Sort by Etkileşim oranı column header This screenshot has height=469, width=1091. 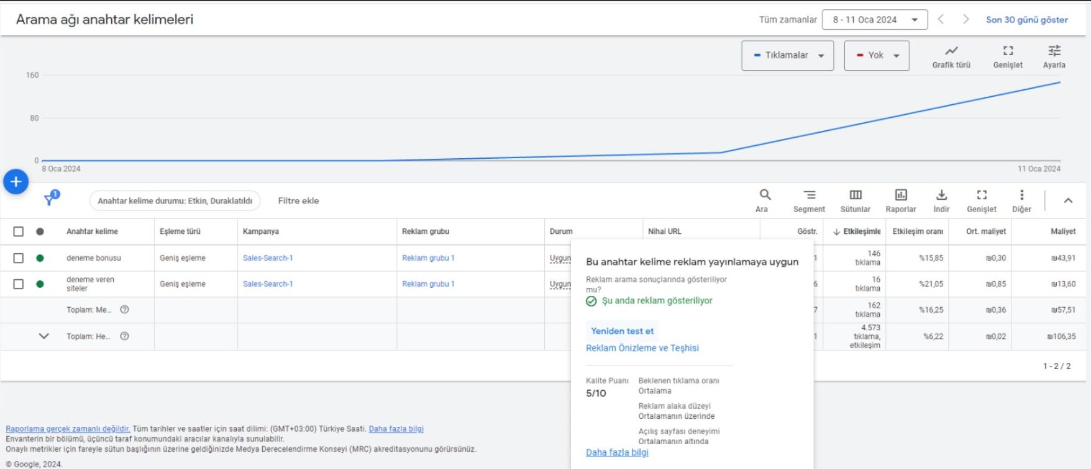coord(918,231)
